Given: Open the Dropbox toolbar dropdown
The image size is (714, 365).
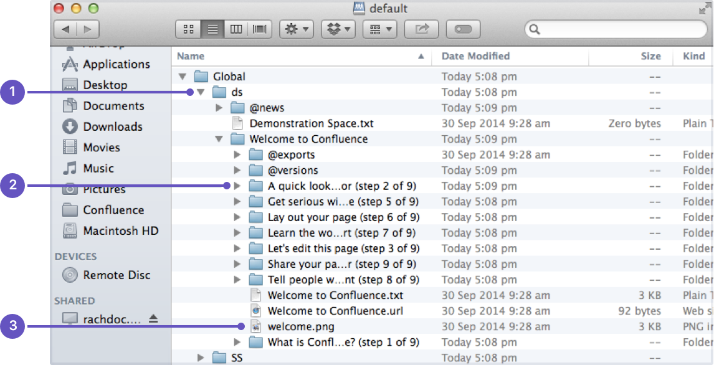Looking at the screenshot, I should pos(338,29).
